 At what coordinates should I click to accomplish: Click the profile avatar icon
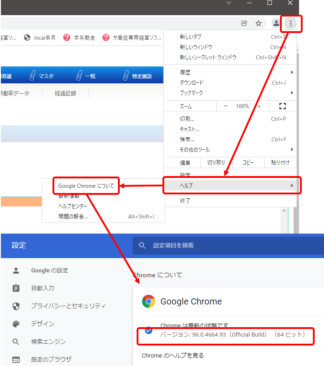[276, 24]
